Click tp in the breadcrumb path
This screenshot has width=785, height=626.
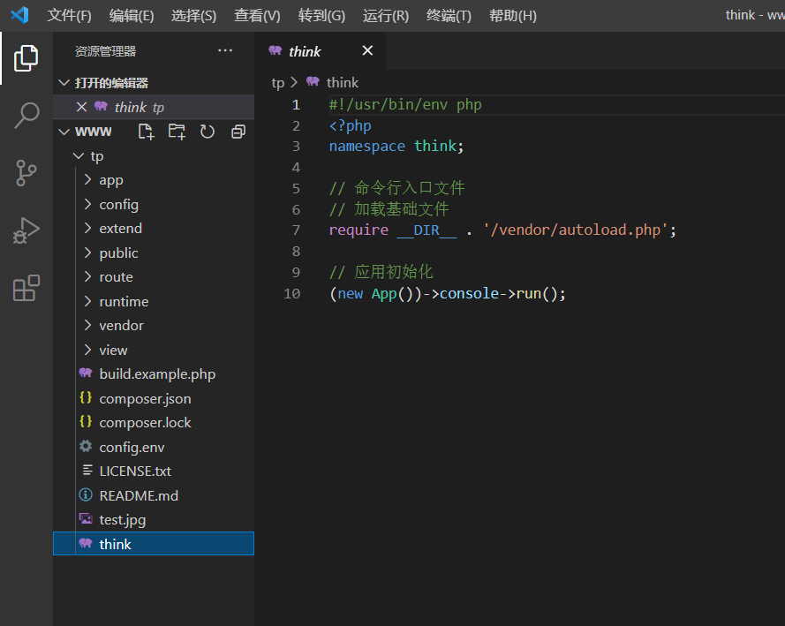point(278,82)
